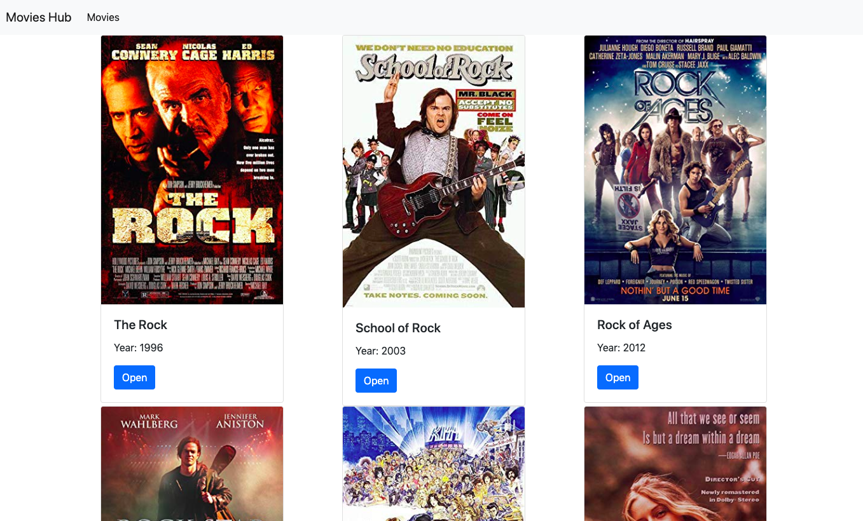This screenshot has height=521, width=863.
Task: Click the Rock of Ages poster image
Action: [x=675, y=170]
